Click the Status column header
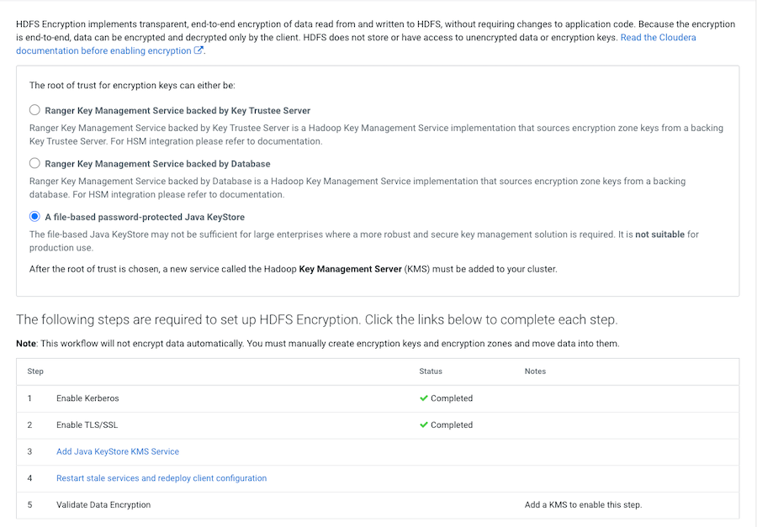Viewport: 757px width, 527px height. click(x=431, y=372)
